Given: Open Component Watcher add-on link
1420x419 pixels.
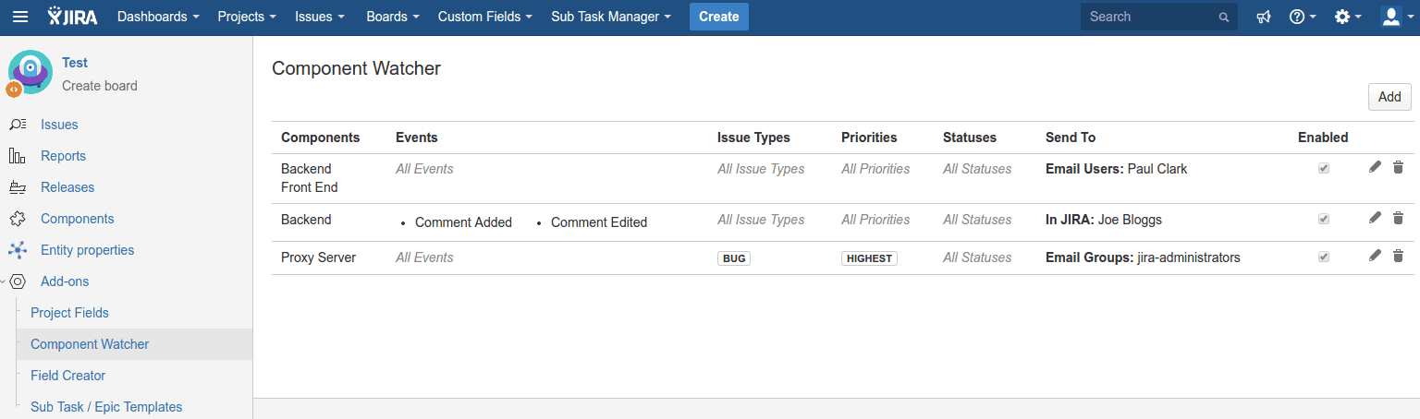Looking at the screenshot, I should click(90, 344).
